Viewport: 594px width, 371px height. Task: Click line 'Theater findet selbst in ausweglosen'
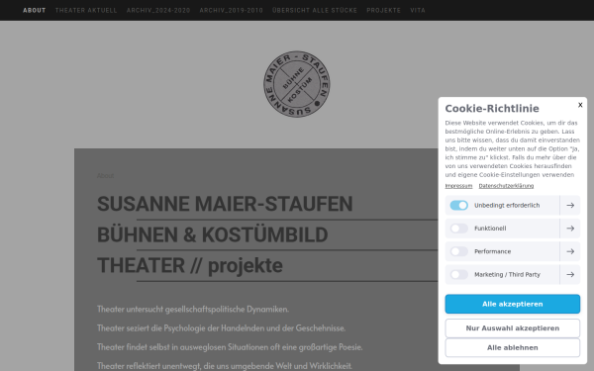click(230, 347)
